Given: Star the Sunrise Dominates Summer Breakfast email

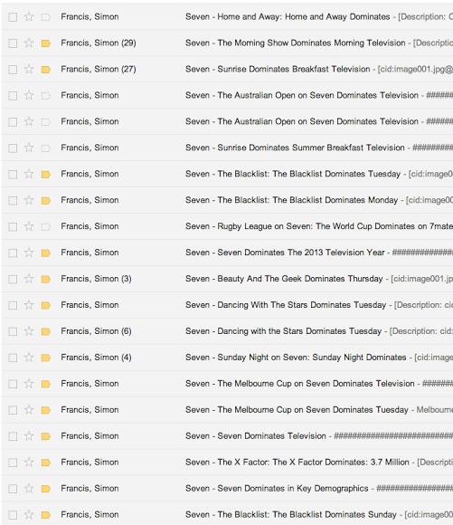Looking at the screenshot, I should 29,148.
